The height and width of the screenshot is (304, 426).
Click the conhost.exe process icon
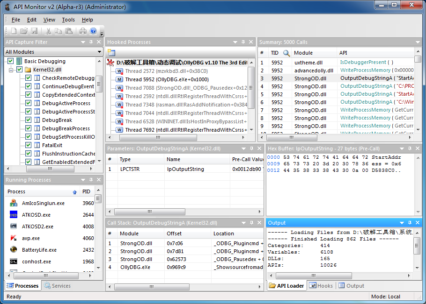point(14,261)
